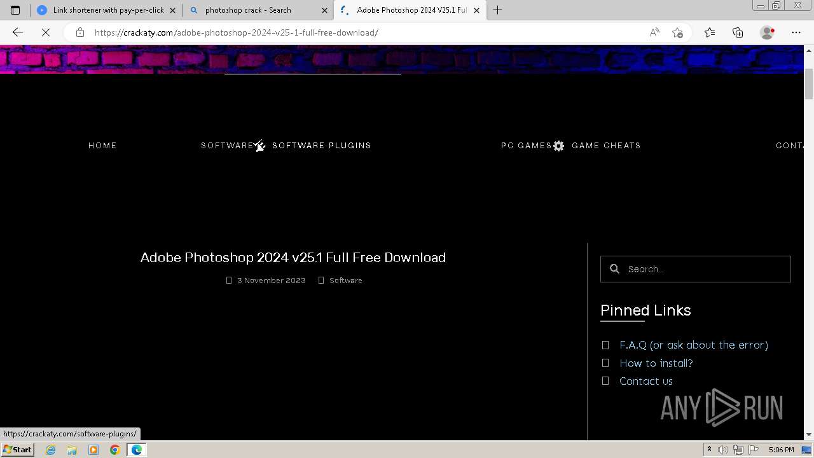The height and width of the screenshot is (458, 814).
Task: Open the tab actions menu
Action: pyautogui.click(x=15, y=10)
